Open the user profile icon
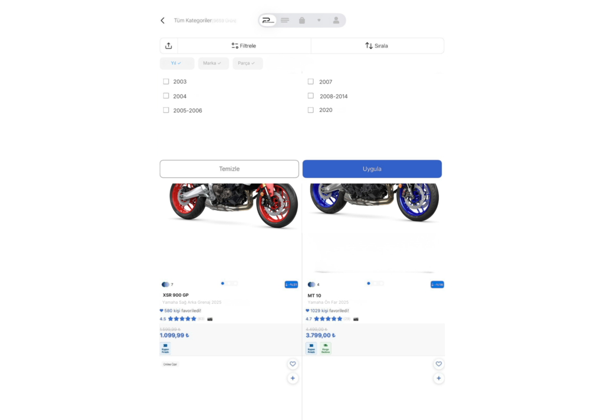The width and height of the screenshot is (604, 420). (336, 21)
